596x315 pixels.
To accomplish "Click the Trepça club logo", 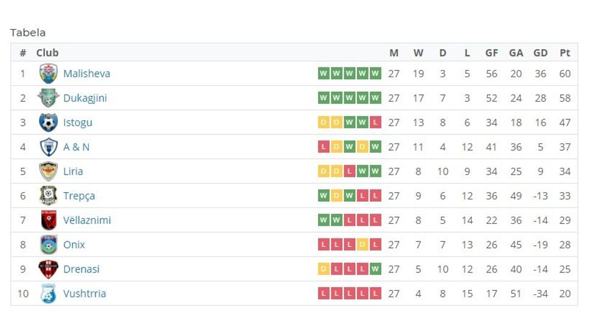I will (48, 196).
